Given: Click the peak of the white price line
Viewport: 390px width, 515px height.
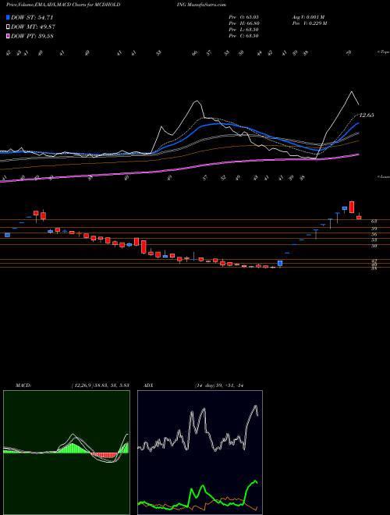Looking at the screenshot, I should (352, 91).
